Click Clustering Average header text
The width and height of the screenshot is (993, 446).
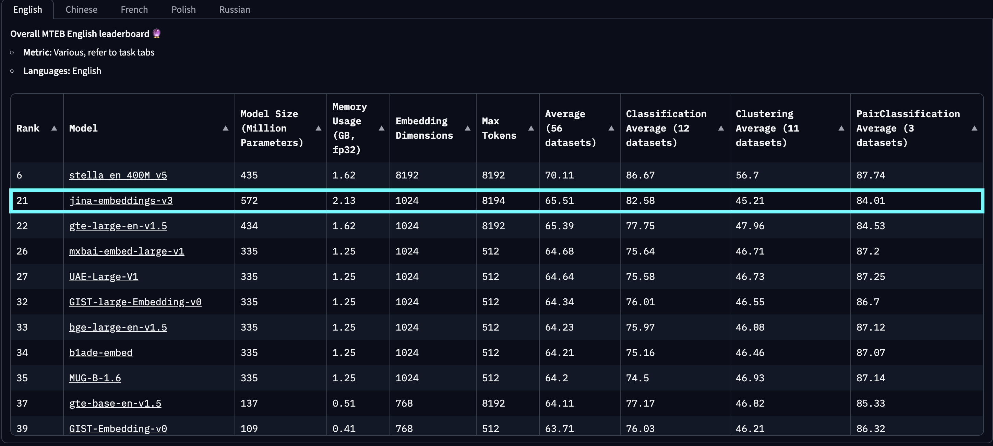pyautogui.click(x=767, y=128)
